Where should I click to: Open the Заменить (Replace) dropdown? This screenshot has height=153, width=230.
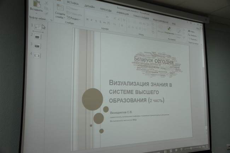pyautogui.click(x=193, y=35)
